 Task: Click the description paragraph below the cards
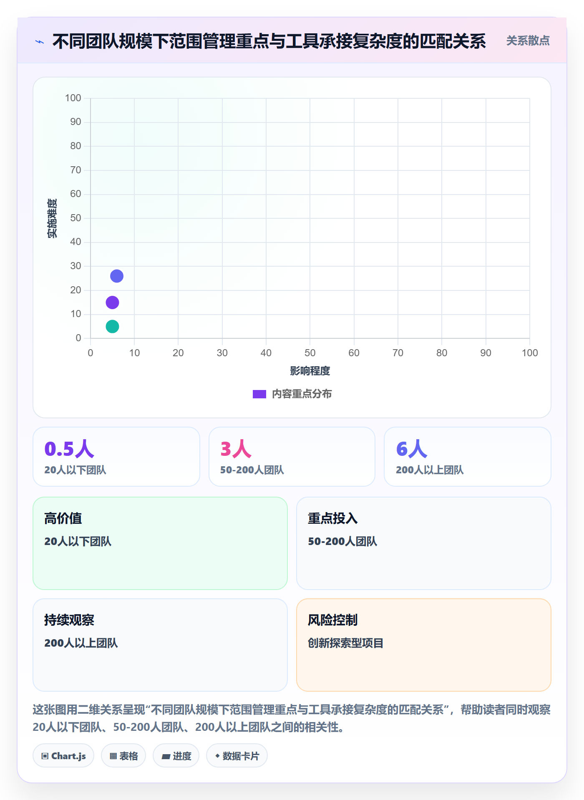coord(292,718)
